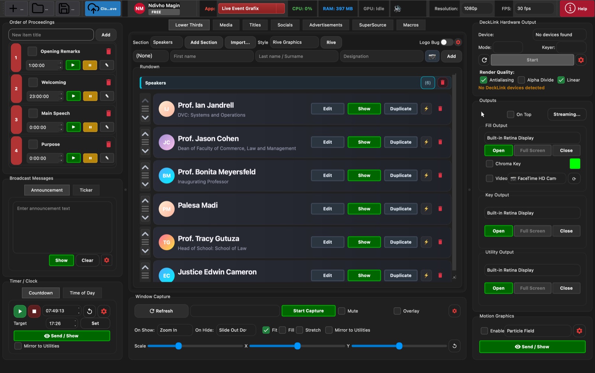
Task: Open the Resolution 1080p dropdown
Action: (477, 9)
